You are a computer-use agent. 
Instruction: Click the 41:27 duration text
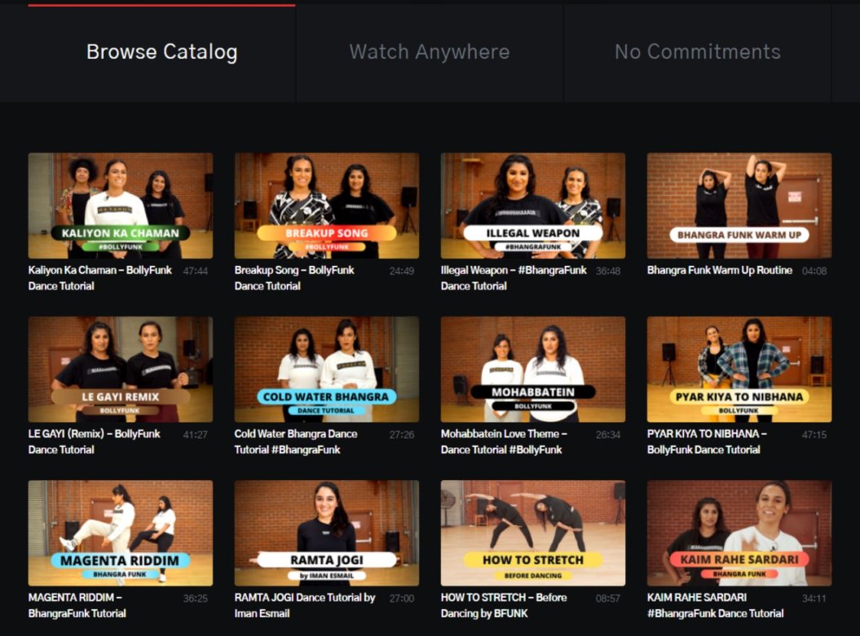pyautogui.click(x=196, y=435)
